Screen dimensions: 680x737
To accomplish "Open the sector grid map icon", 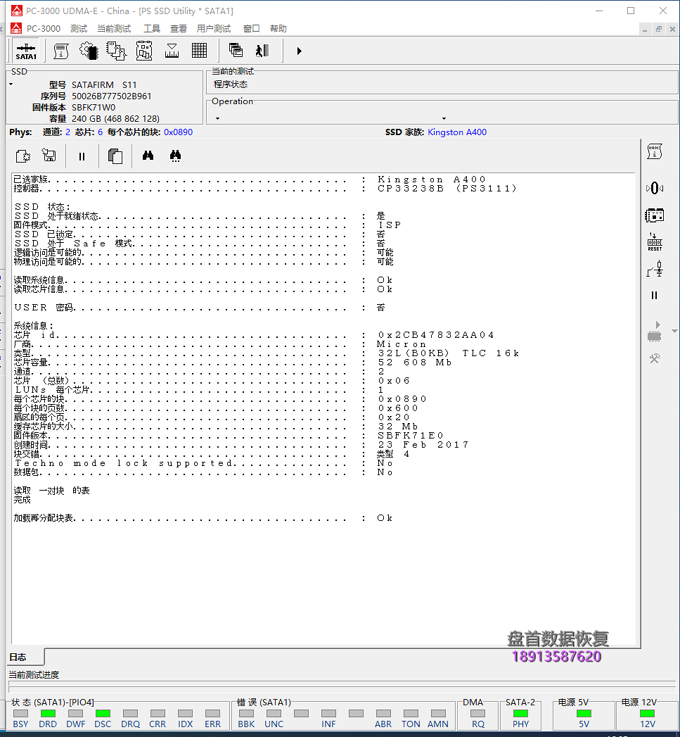I will 199,51.
